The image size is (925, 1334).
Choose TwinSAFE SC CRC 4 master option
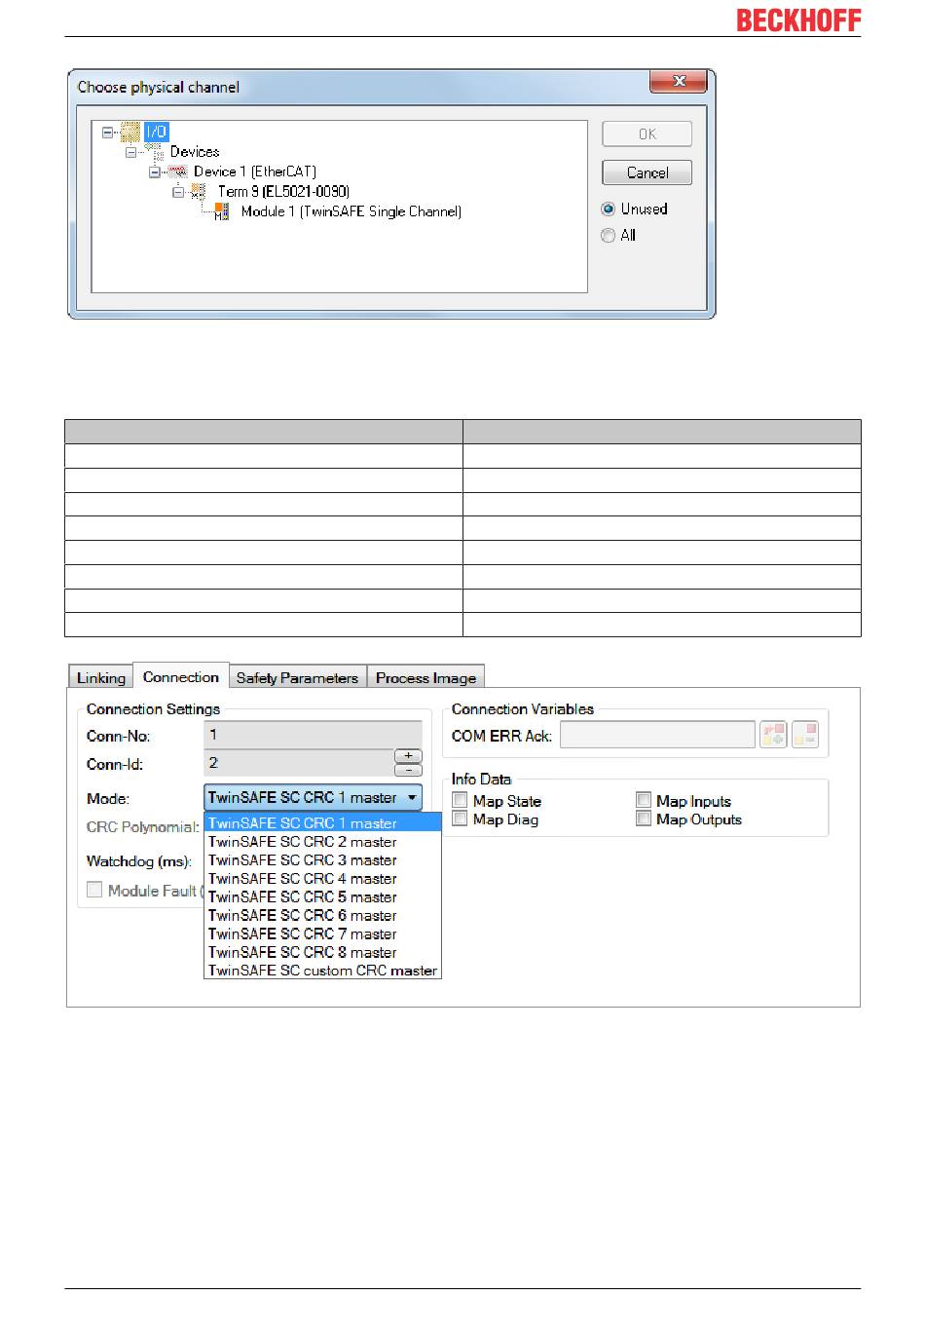322,879
